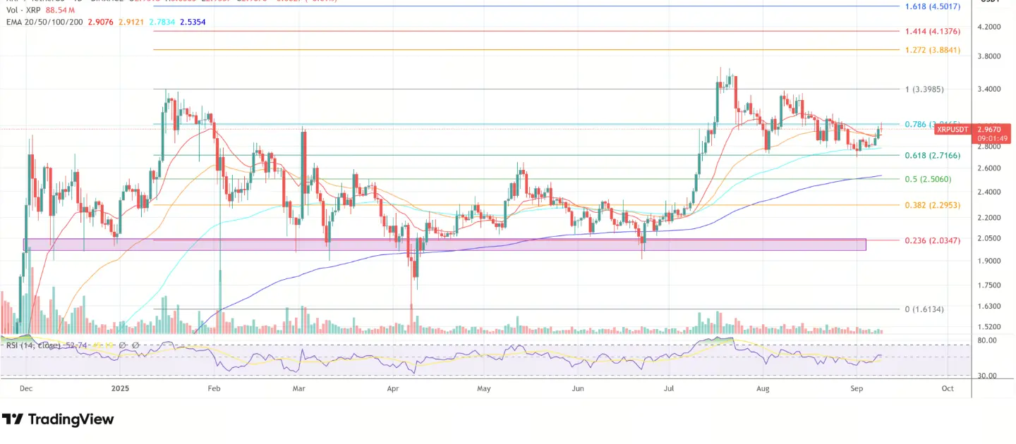Click the 2.0500 price axis label
Image resolution: width=1016 pixels, height=444 pixels.
tap(988, 238)
